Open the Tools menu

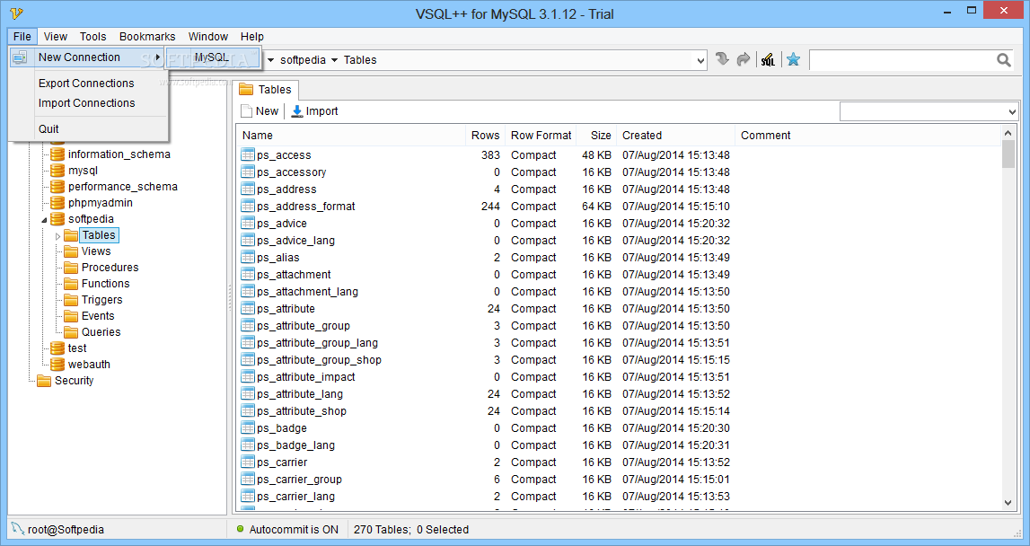click(92, 36)
